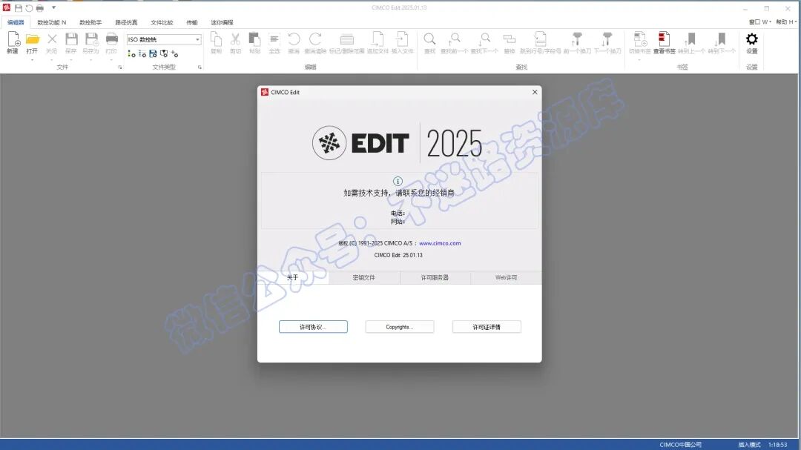This screenshot has height=450, width=801.
Task: Click the blue disk file-type icon under ISO dropdown
Action: click(x=153, y=53)
